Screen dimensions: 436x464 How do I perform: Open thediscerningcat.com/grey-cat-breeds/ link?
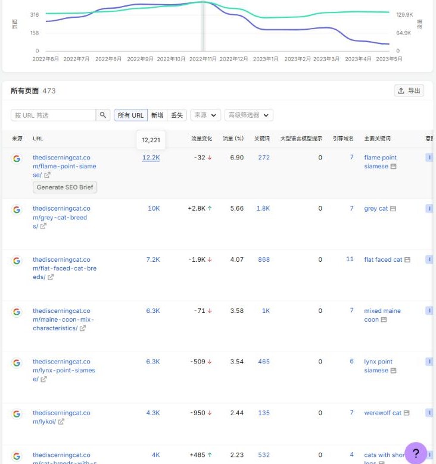click(61, 217)
